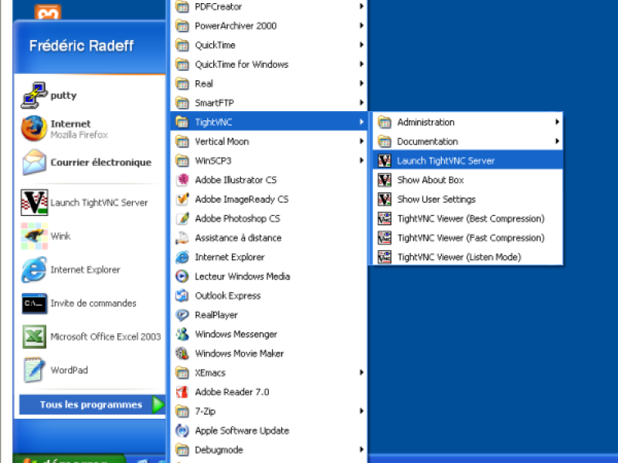Launch TightVNC Viewer (Best Compression)

click(467, 218)
